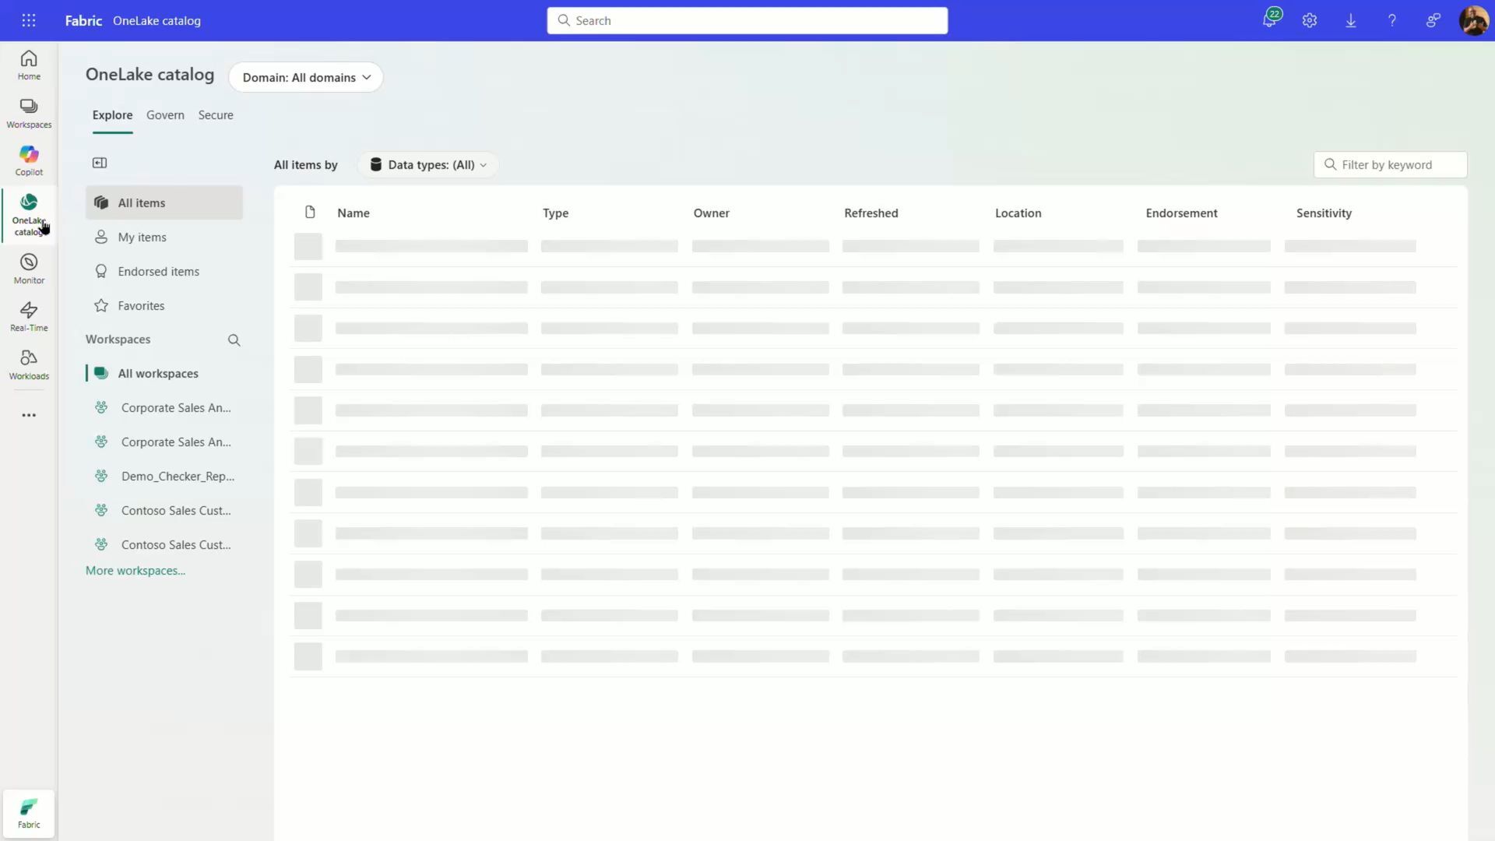Screen dimensions: 1495x841
Task: Click the notifications bell icon
Action: [x=1269, y=21]
